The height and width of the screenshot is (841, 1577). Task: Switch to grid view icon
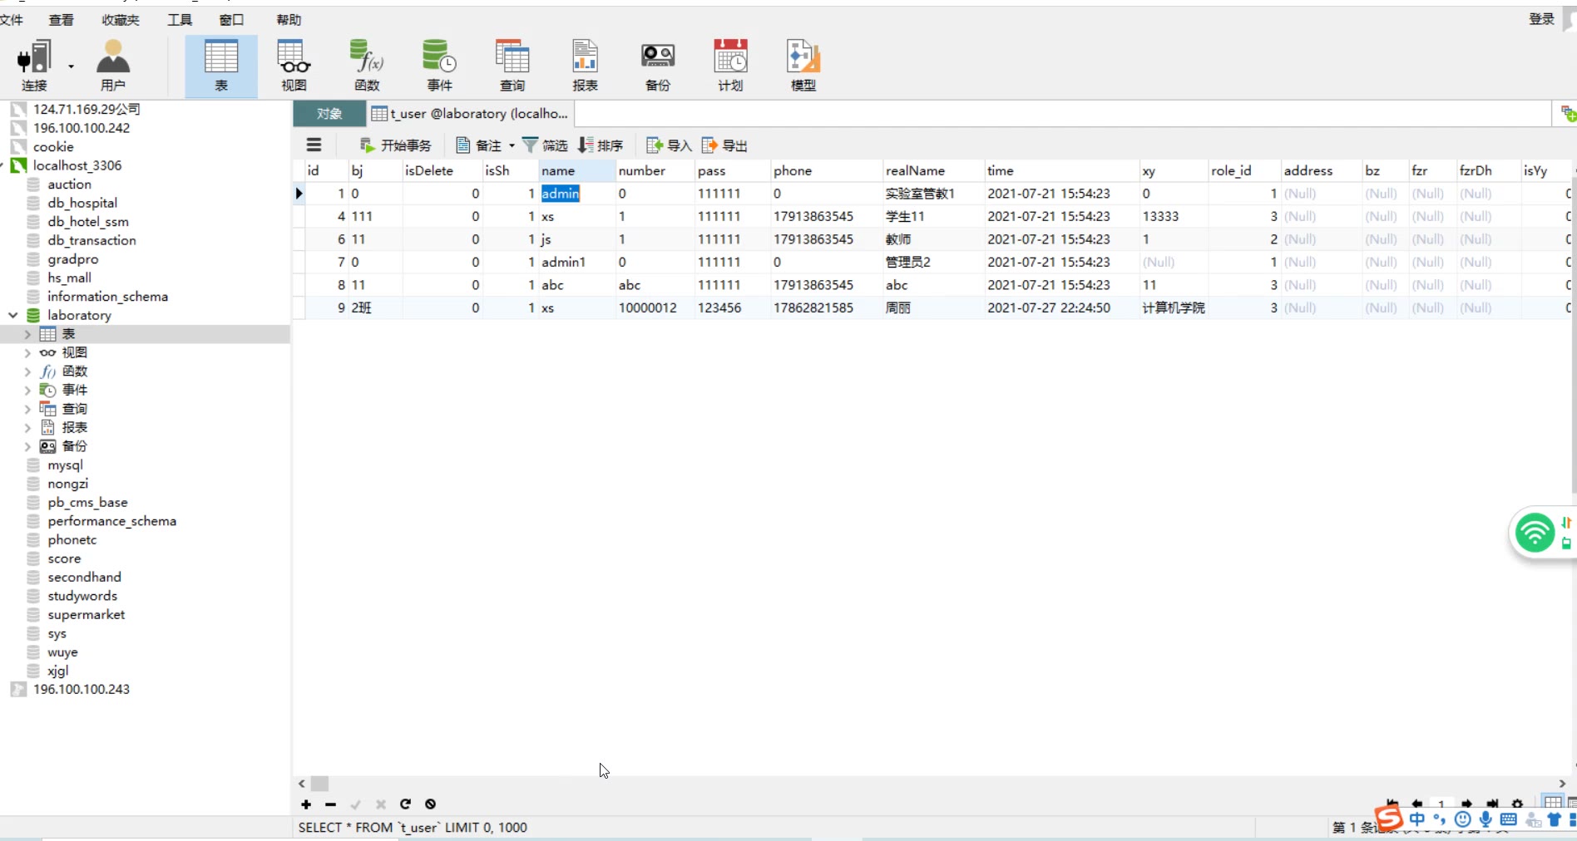pos(1552,803)
